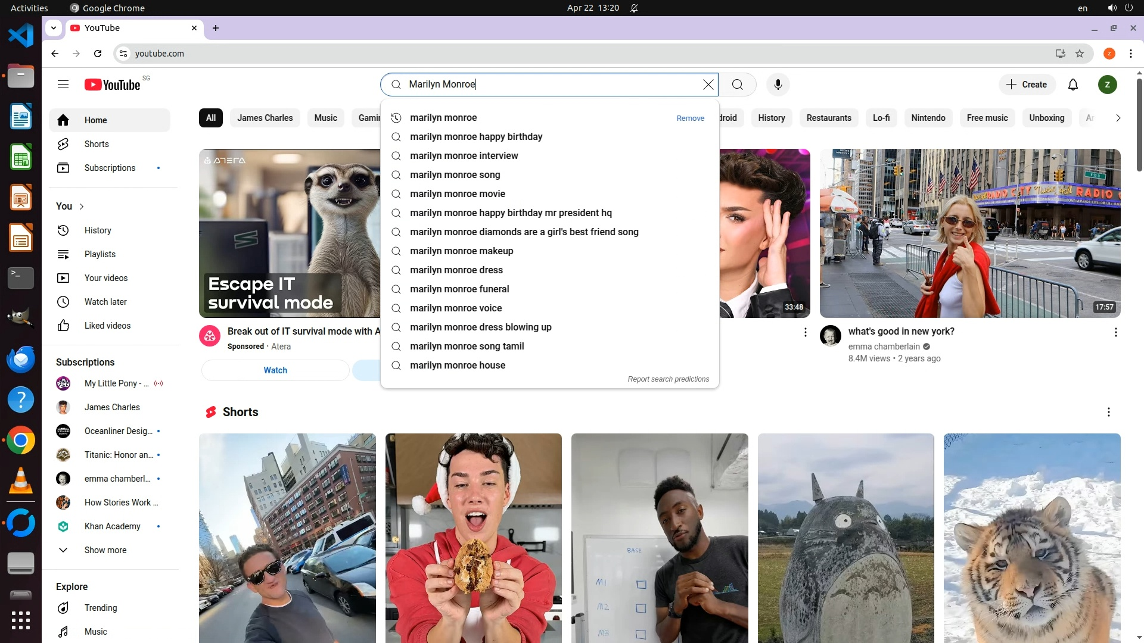The image size is (1144, 643).
Task: Click the magnifier search button
Action: pyautogui.click(x=737, y=85)
